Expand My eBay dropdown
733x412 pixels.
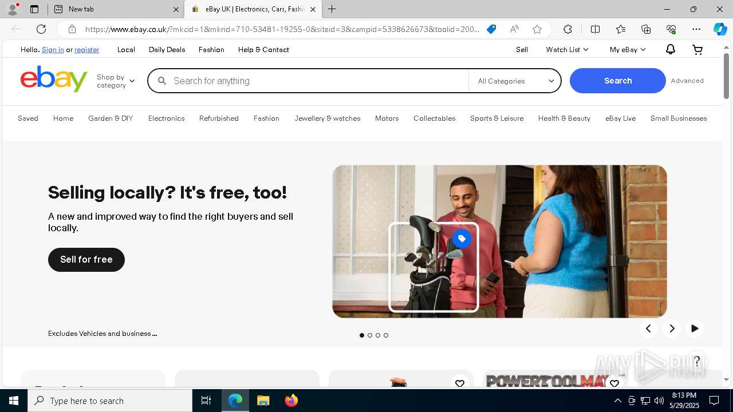(x=628, y=50)
